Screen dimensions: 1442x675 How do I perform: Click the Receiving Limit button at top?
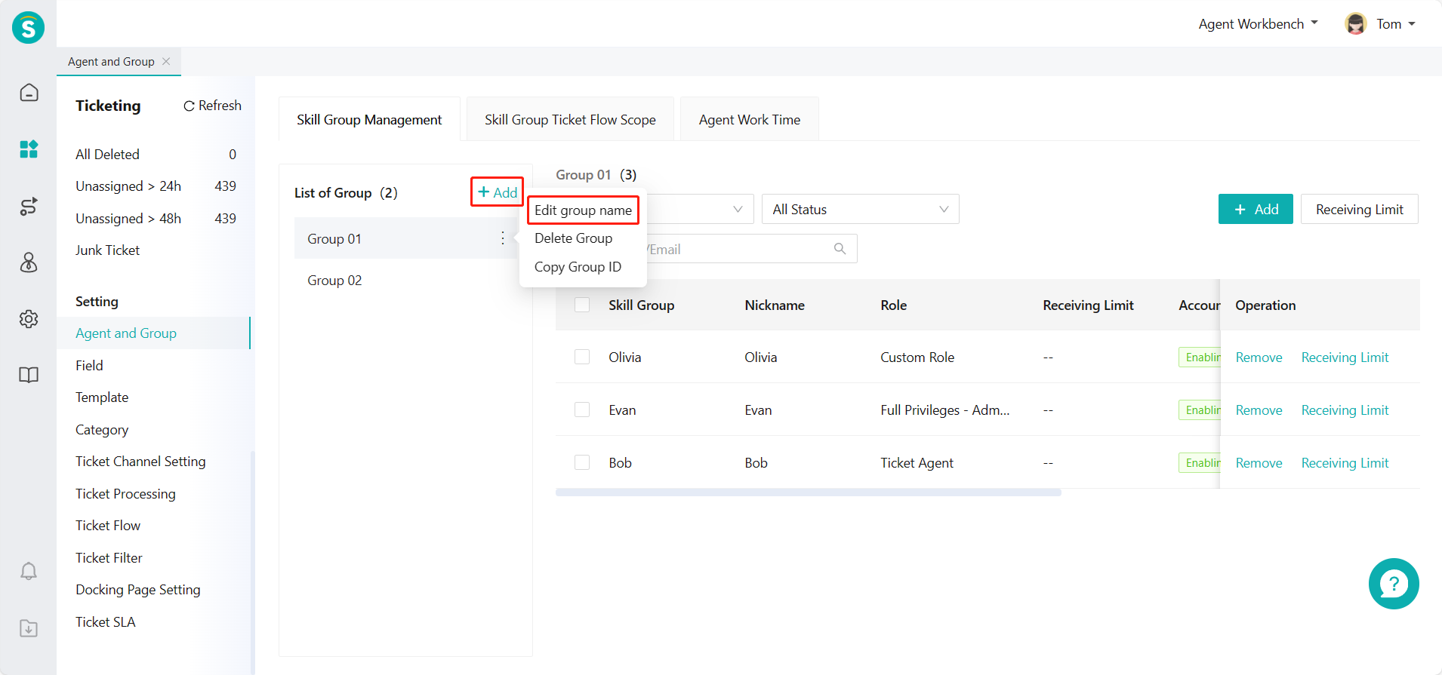click(x=1360, y=209)
